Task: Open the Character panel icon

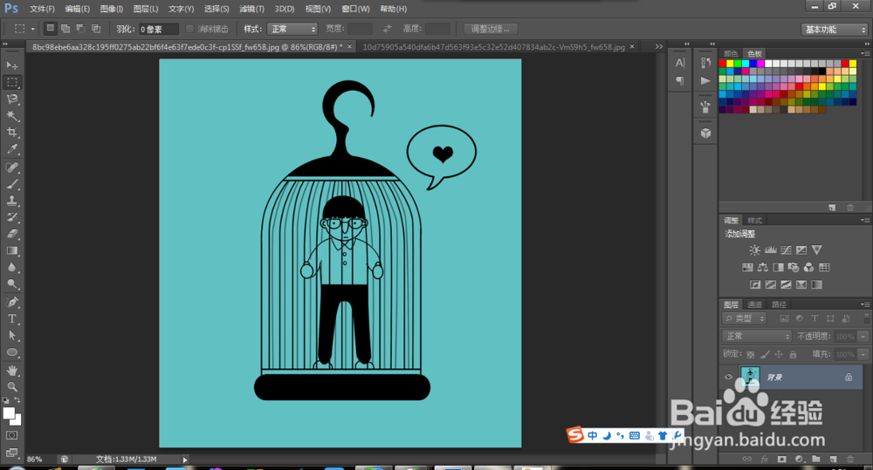Action: pyautogui.click(x=680, y=63)
